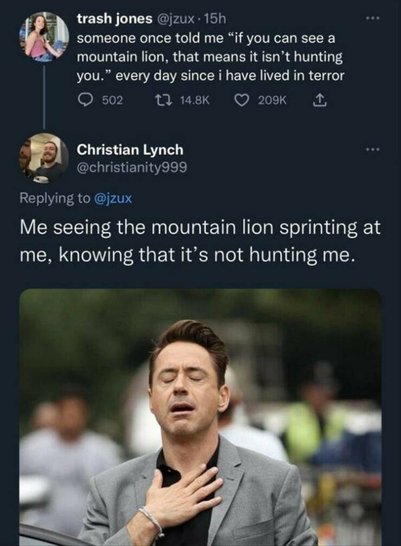Open the trash jones profile picture
Screen dimensions: 401x546
44,36
